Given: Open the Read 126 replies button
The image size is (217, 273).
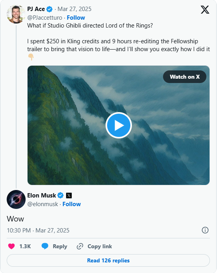Looking at the screenshot, I should pyautogui.click(x=108, y=260).
